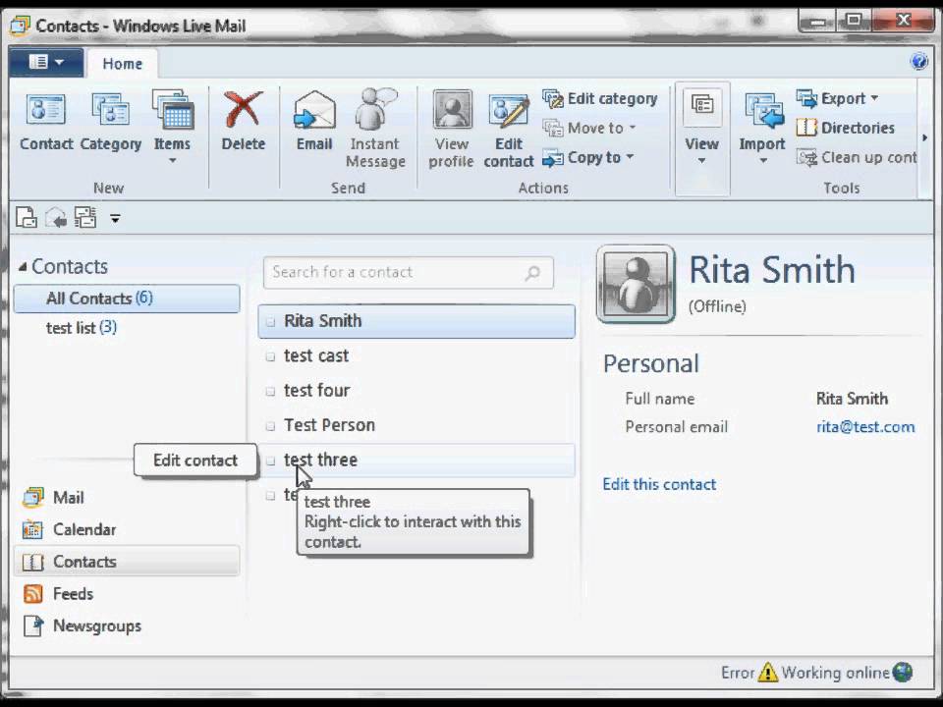Screen dimensions: 943x707
Task: Check the last contact's checkbox
Action: click(x=271, y=495)
